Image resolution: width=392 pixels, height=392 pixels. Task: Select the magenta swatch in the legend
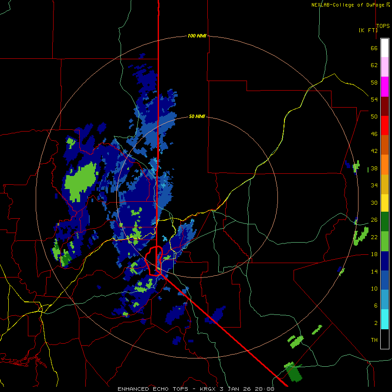tap(385, 87)
